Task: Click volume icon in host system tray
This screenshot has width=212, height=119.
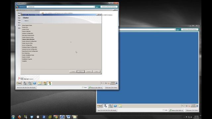Action: (191, 117)
